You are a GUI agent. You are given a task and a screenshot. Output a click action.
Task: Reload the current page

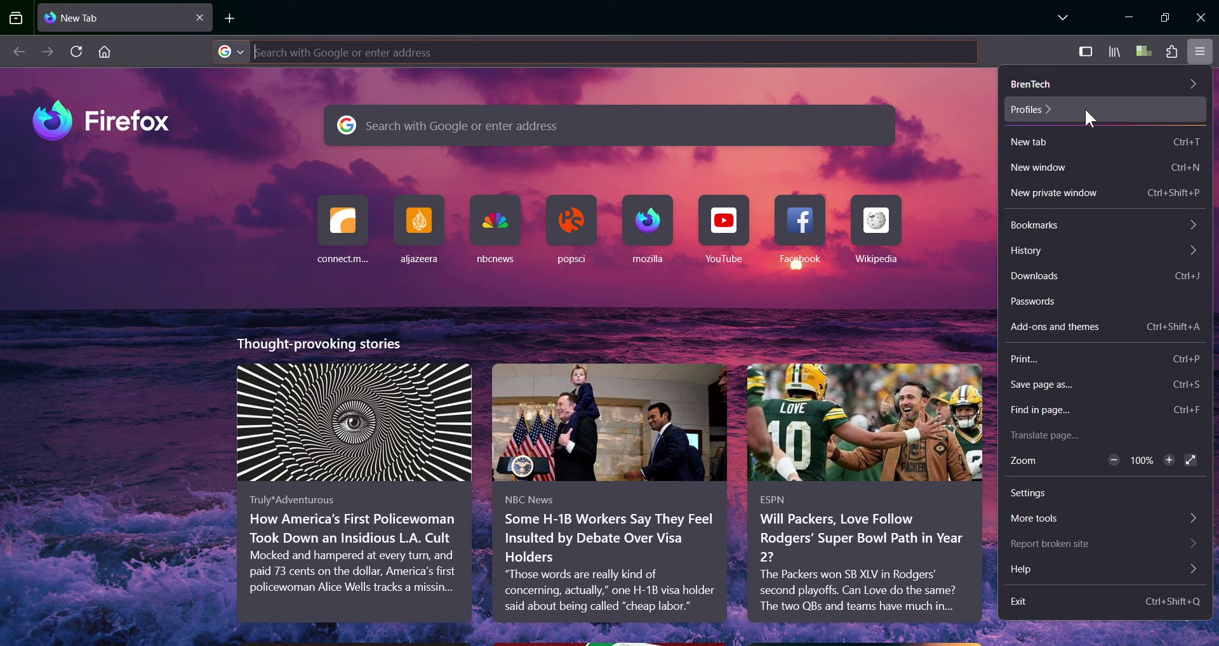[77, 52]
